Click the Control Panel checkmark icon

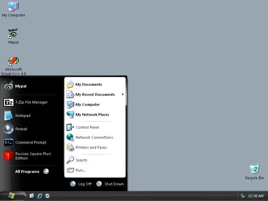point(70,127)
